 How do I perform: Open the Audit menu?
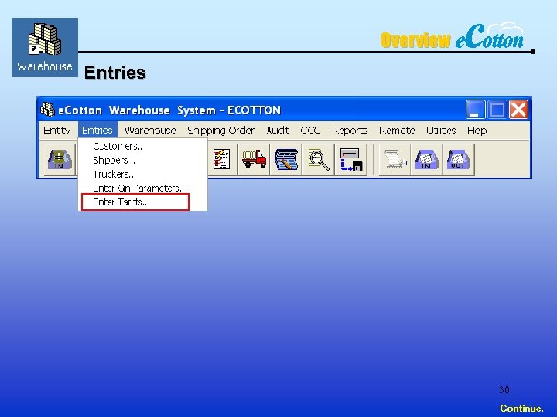278,131
